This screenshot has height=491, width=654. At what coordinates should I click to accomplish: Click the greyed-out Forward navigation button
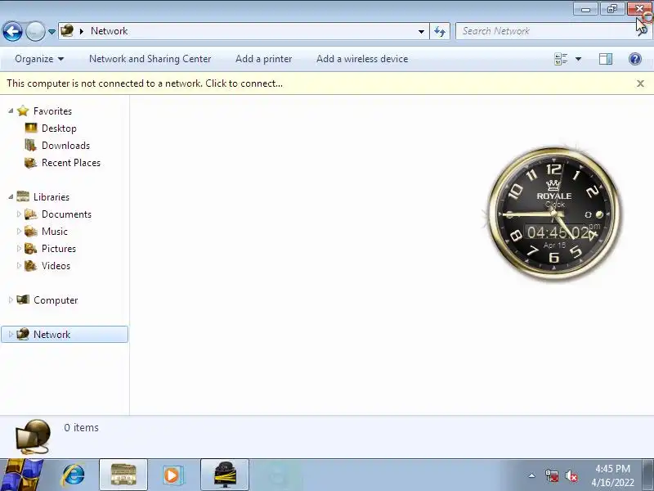[x=35, y=31]
